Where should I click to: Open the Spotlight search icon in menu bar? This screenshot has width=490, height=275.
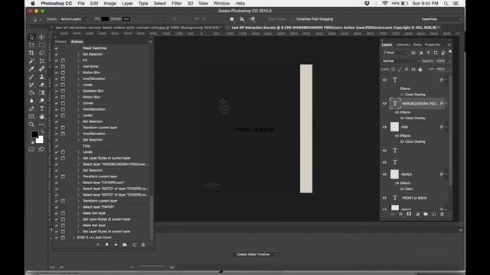(446, 3)
